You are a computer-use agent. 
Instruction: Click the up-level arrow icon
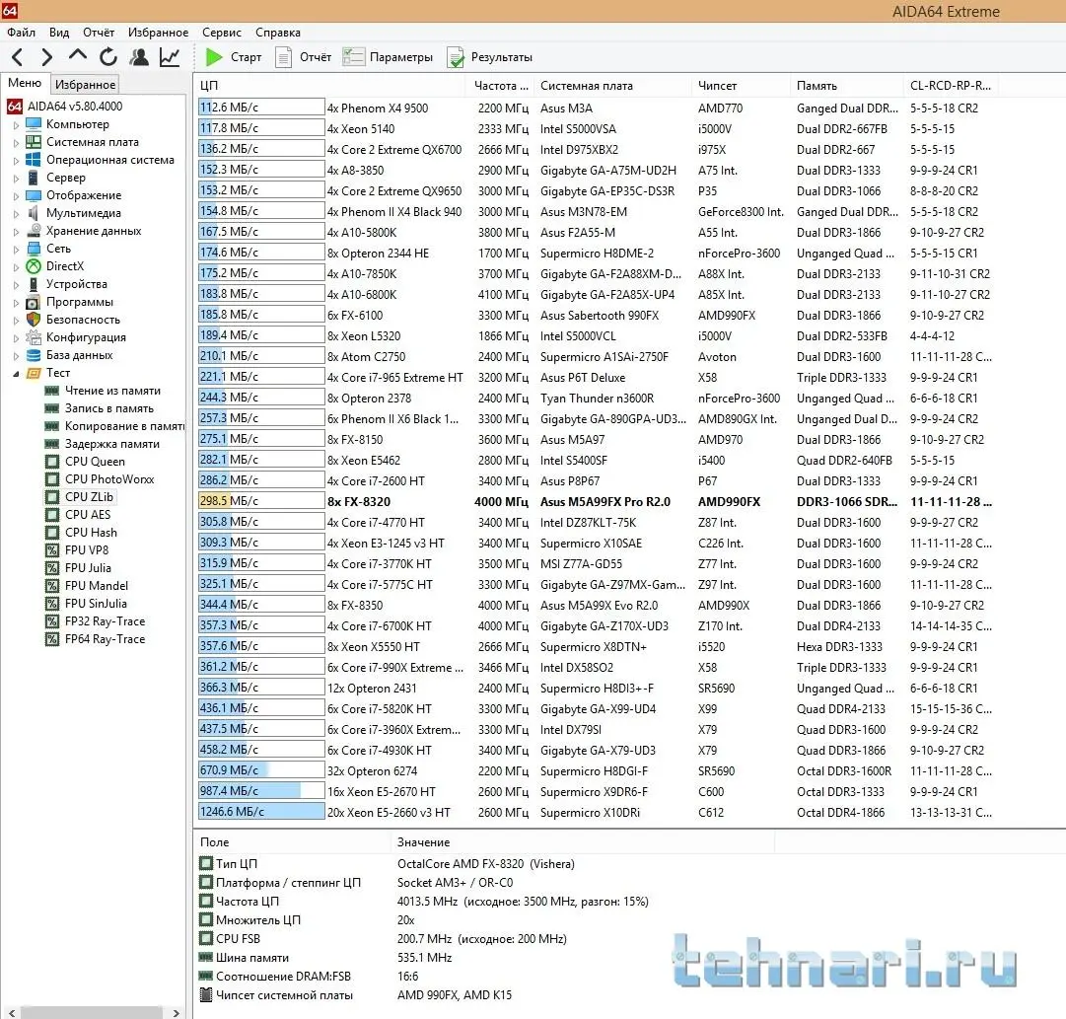coord(78,55)
